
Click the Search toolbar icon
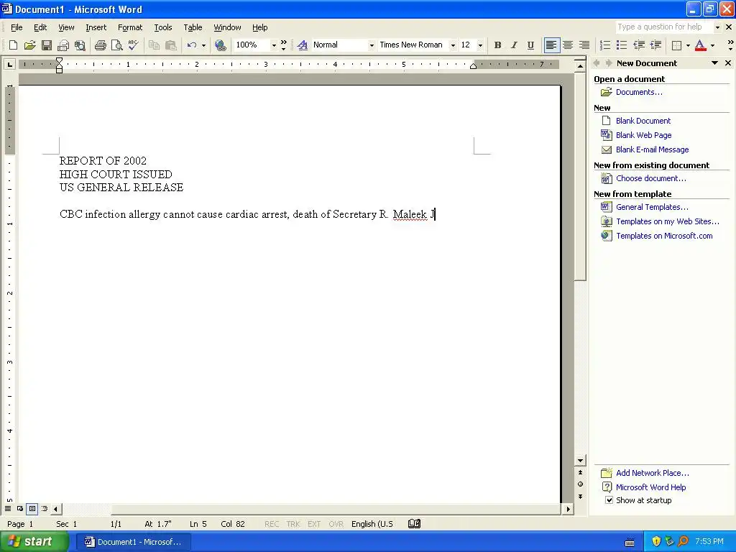pos(80,45)
